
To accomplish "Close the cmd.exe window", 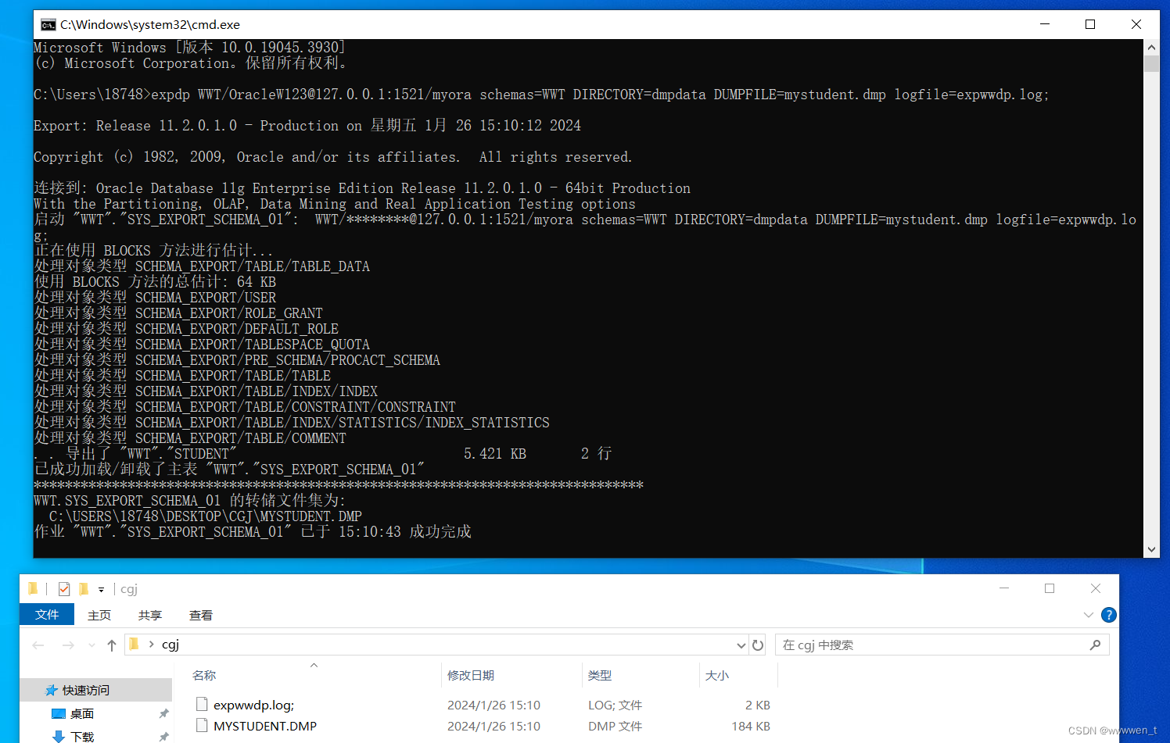I will pyautogui.click(x=1136, y=24).
